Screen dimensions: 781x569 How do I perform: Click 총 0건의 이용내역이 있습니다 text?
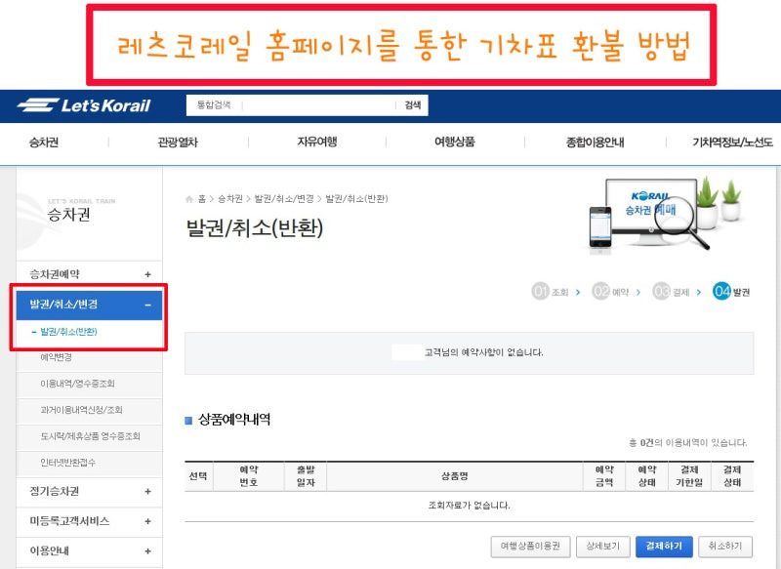688,442
